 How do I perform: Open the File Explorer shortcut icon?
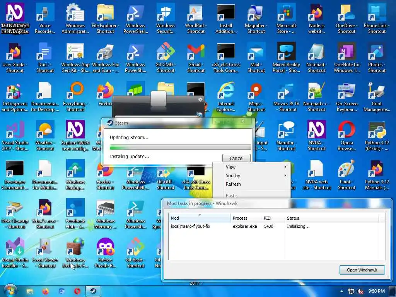[x=105, y=18]
